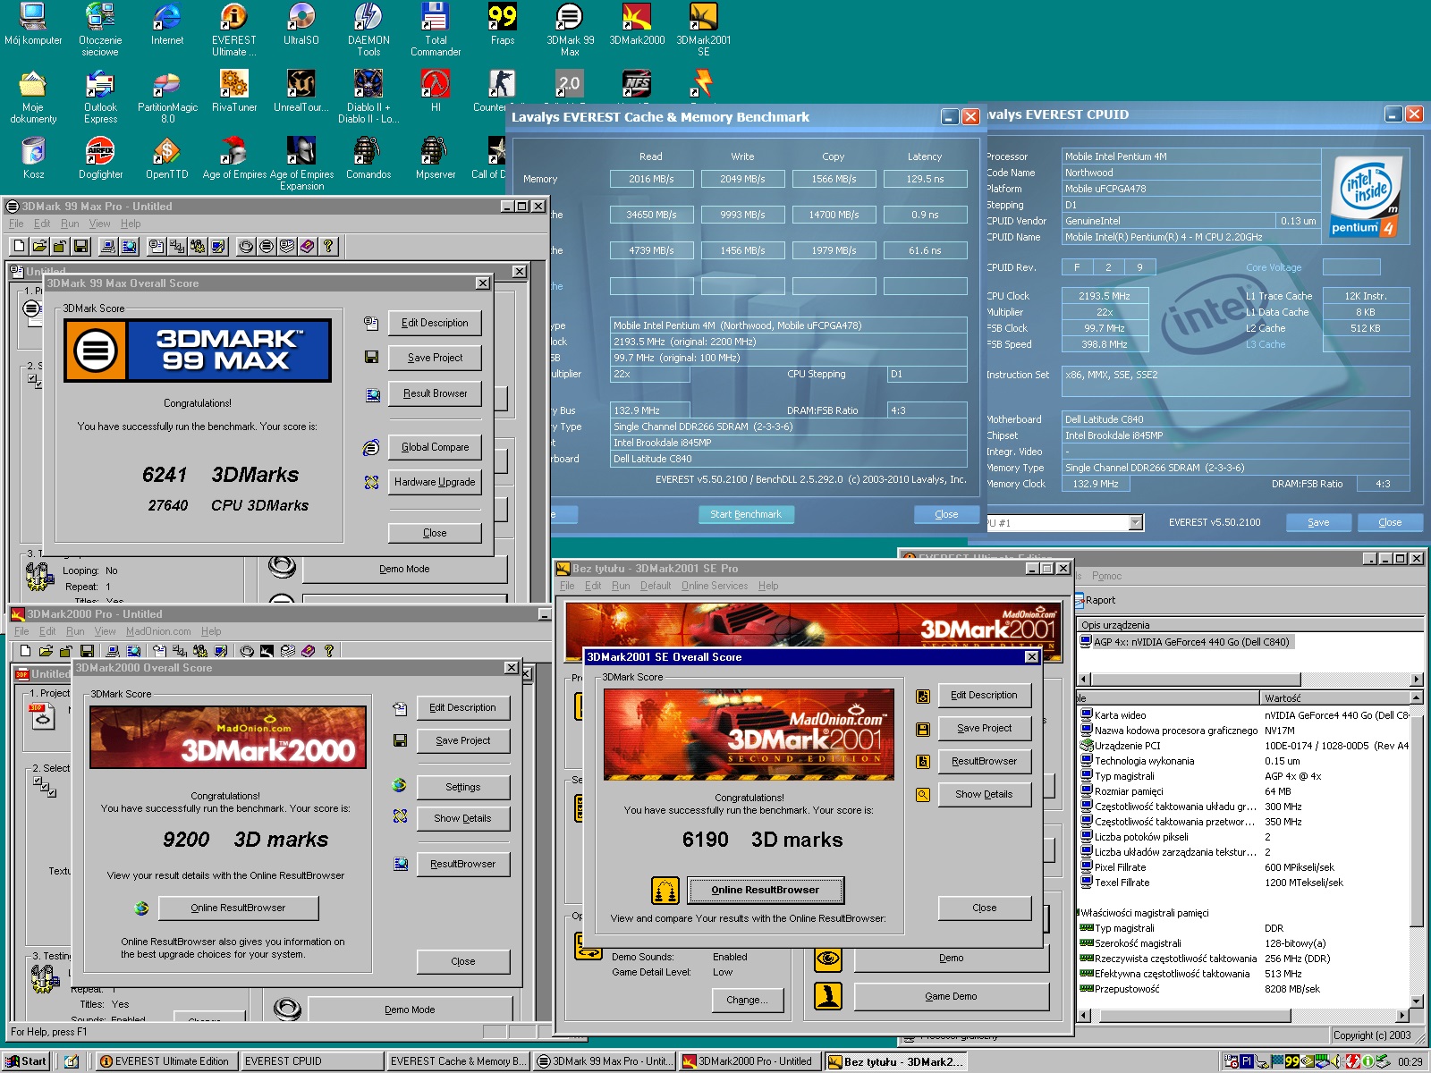Open Kosz recycle bin icon

33,158
